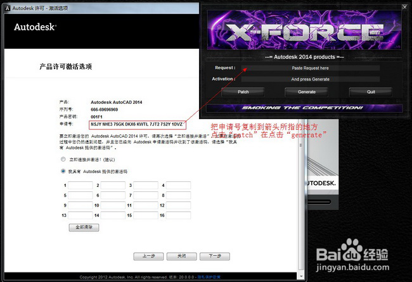Viewport: 412px width, 282px height.
Task: Click the Autodesk logo in the header
Action: click(x=35, y=27)
